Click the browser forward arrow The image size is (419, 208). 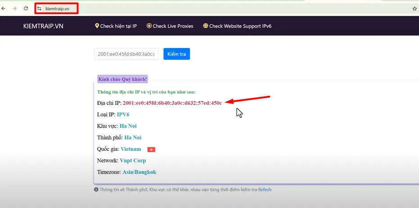click(15, 8)
